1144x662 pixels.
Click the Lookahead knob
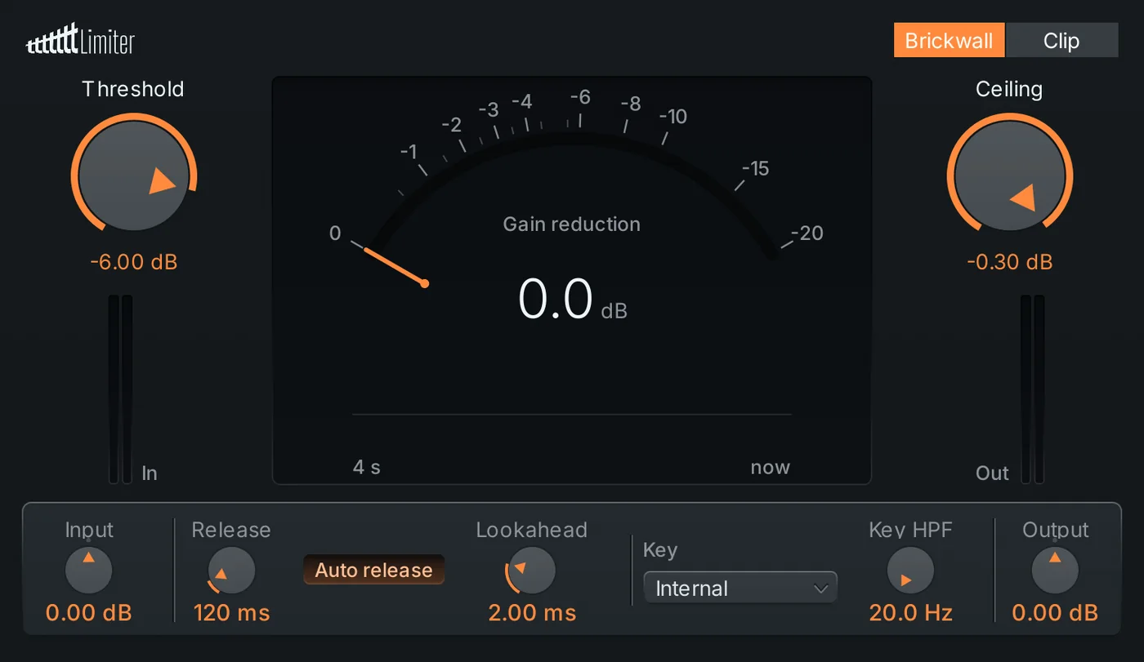531,570
